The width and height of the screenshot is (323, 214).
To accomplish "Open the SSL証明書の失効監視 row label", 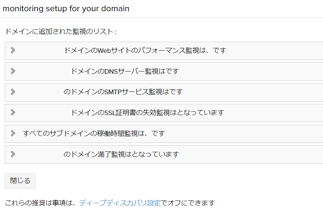I will pyautogui.click(x=148, y=113).
